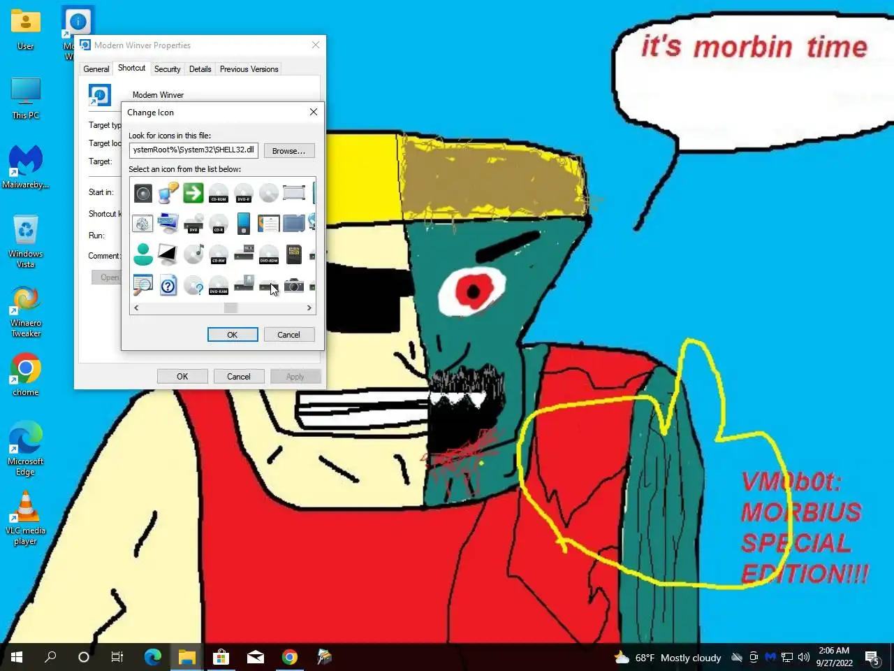Cancel the Change Icon dialog

point(288,335)
